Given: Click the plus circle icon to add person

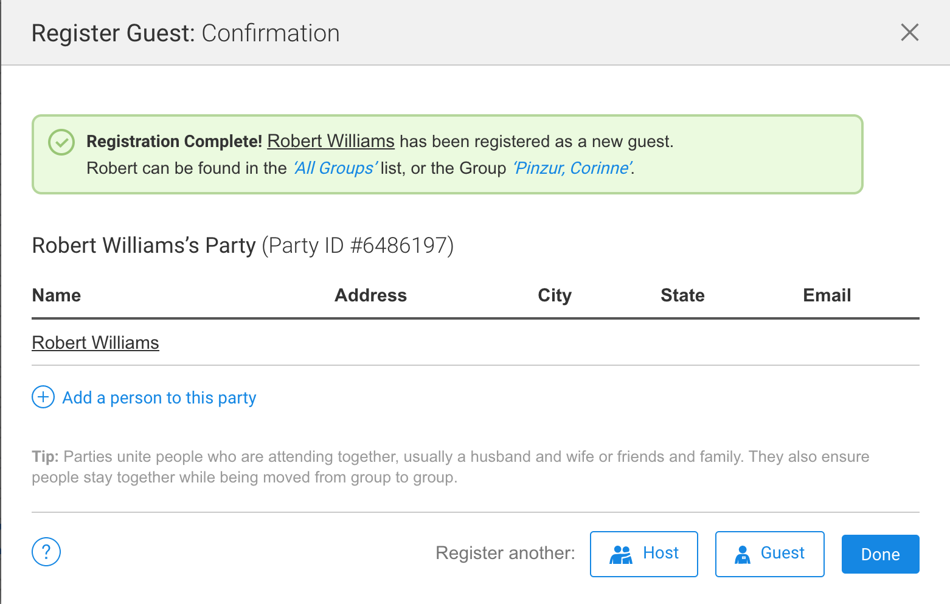Looking at the screenshot, I should 43,397.
